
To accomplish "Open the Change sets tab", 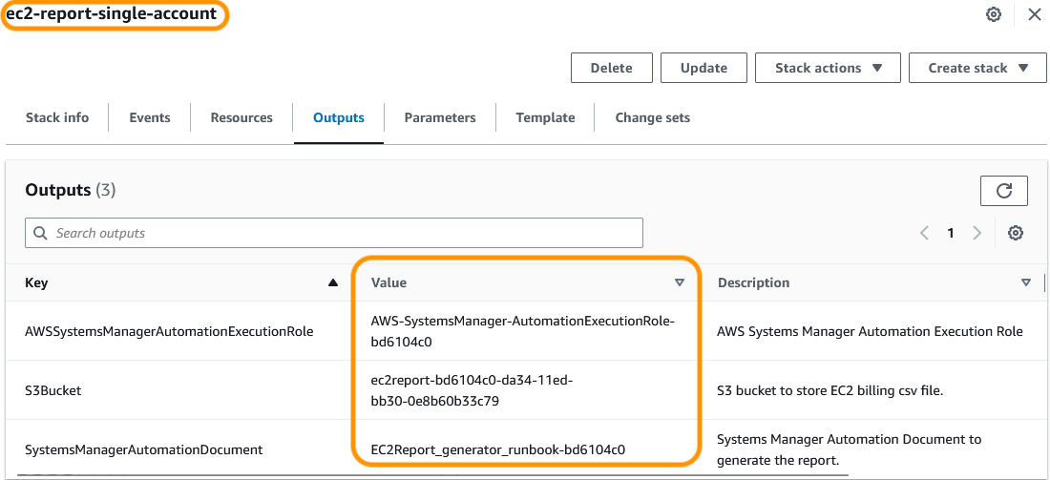I will click(x=652, y=117).
